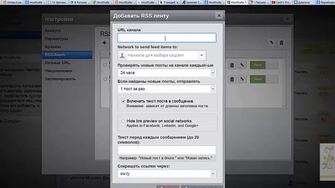The width and height of the screenshot is (335, 188).
Task: Click the plus icon to add RSS feed
Action: (x=104, y=43)
